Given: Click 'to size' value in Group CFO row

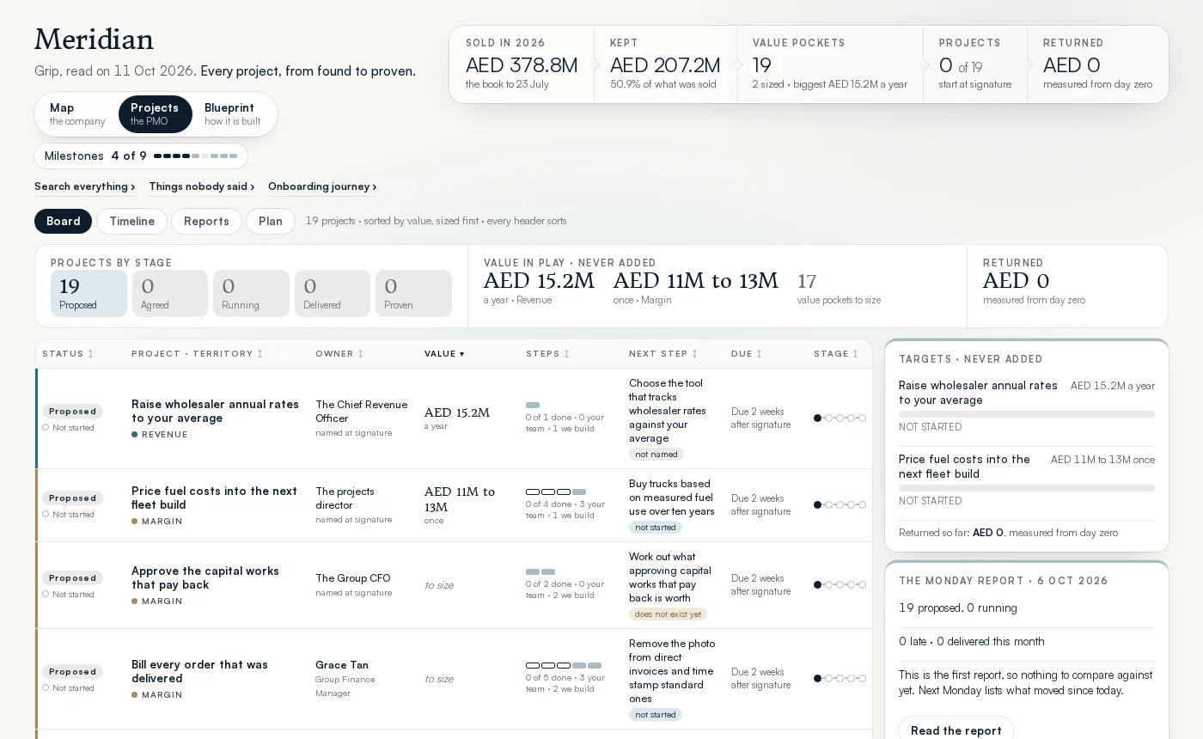Looking at the screenshot, I should pyautogui.click(x=439, y=585).
